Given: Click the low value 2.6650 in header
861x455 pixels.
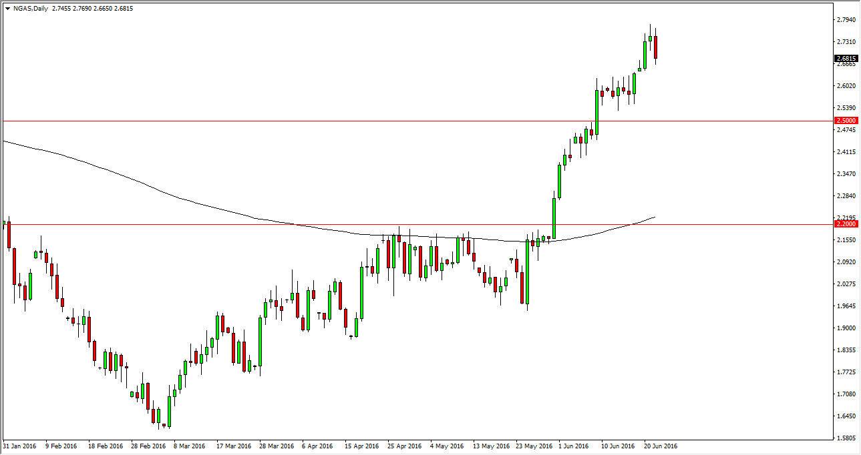Looking at the screenshot, I should [x=103, y=9].
